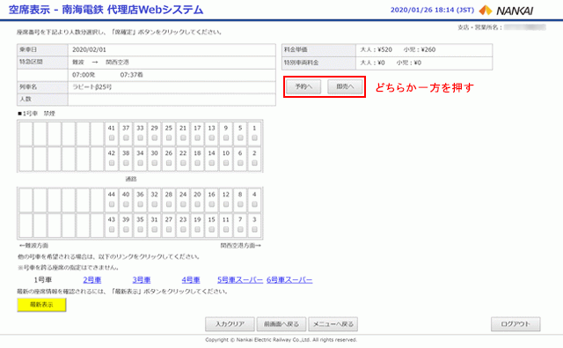The height and width of the screenshot is (348, 563).
Task: Open the 3号車 link
Action: click(142, 280)
